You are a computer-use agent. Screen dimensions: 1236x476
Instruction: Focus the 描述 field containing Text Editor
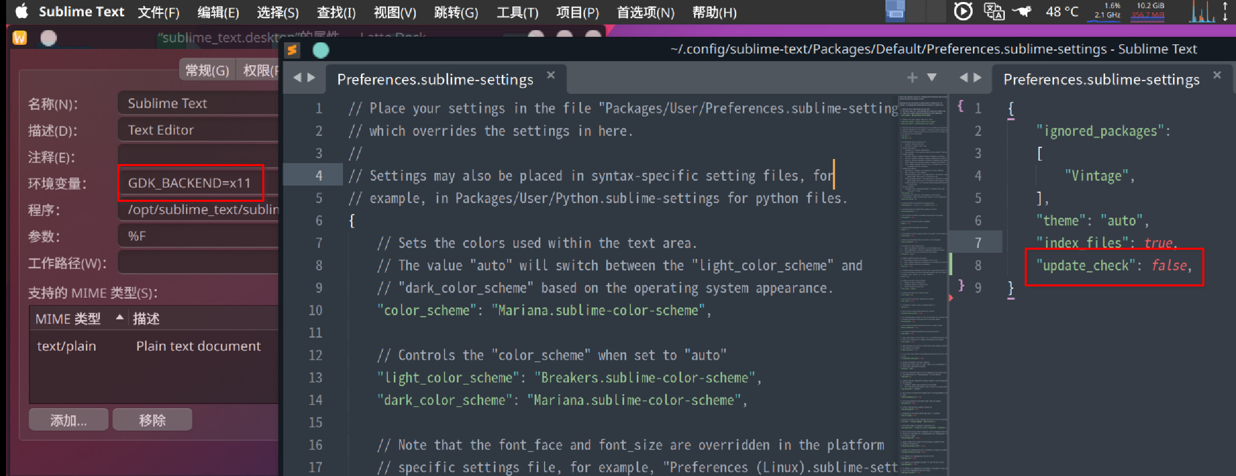(x=199, y=129)
